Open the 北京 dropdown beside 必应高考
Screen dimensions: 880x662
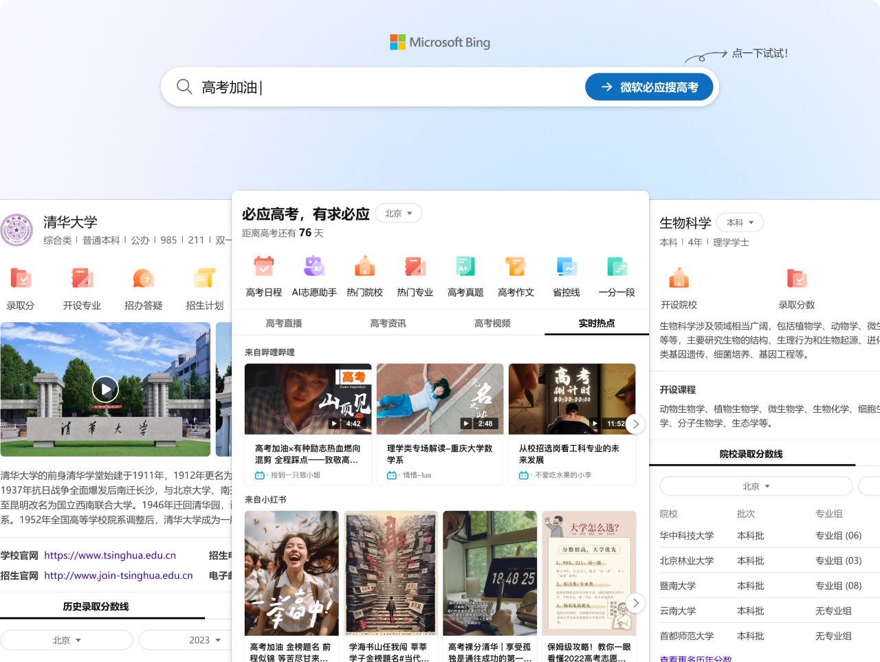(399, 214)
